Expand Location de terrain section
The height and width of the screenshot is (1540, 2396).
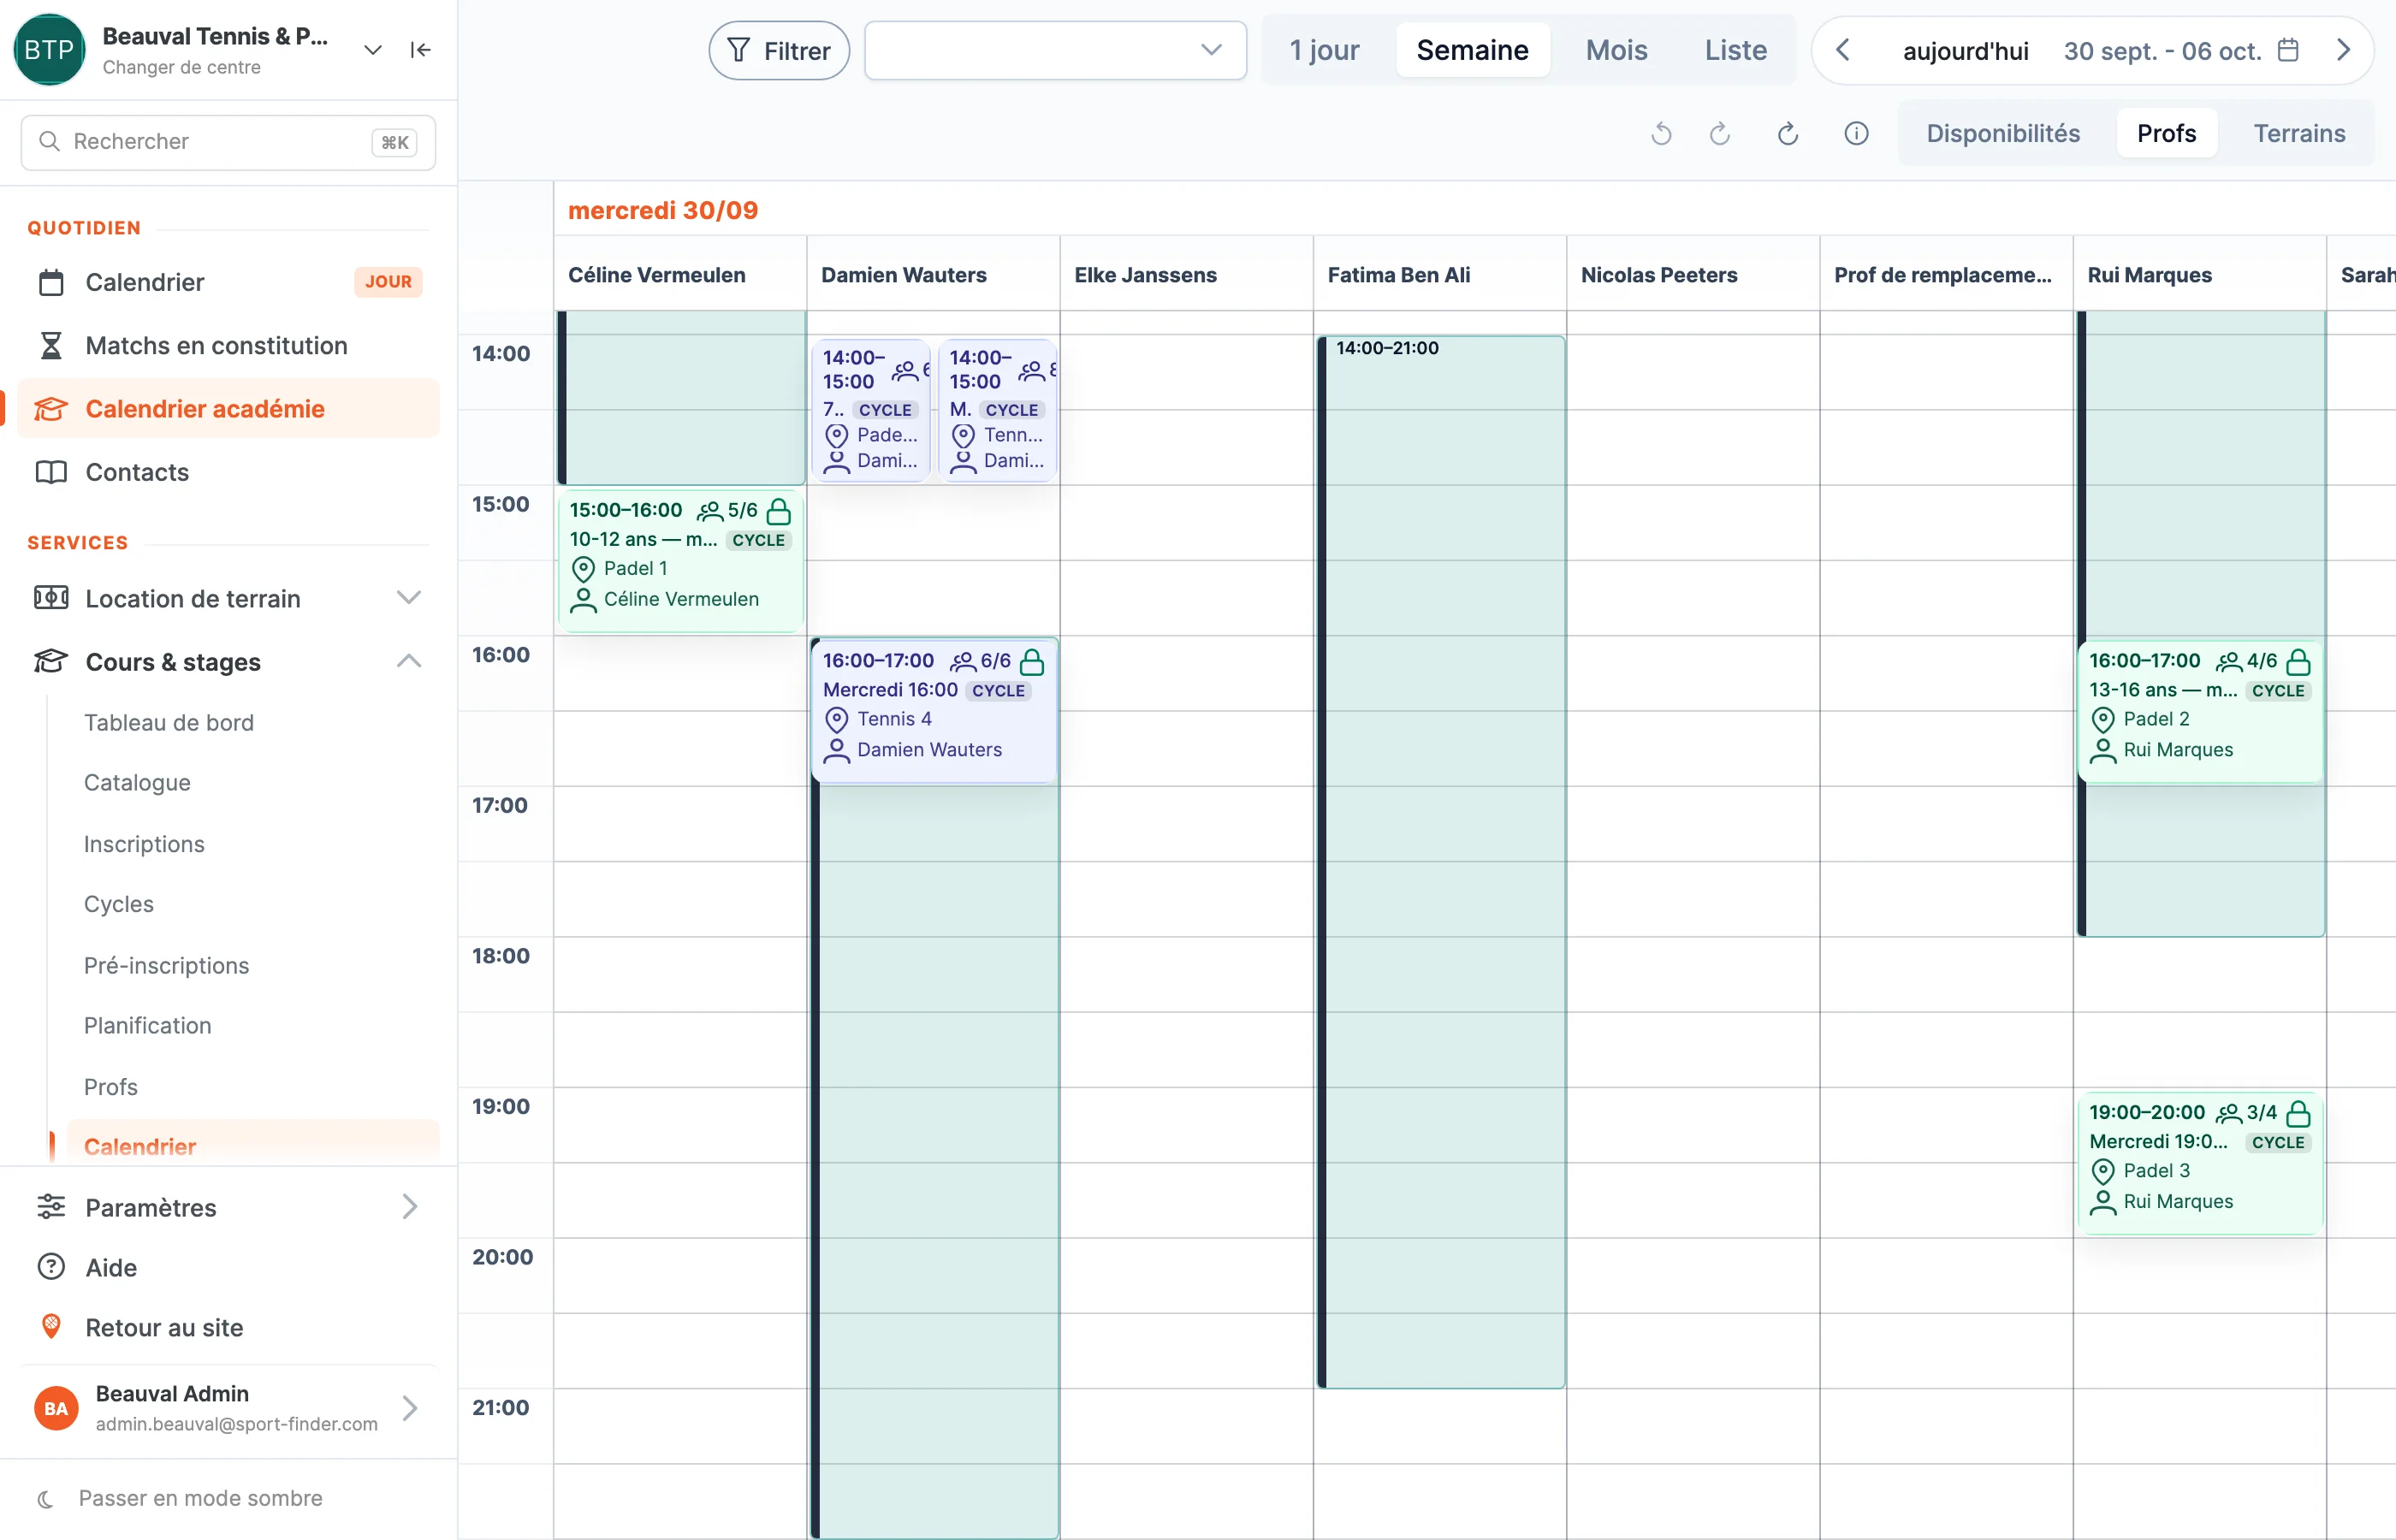229,598
